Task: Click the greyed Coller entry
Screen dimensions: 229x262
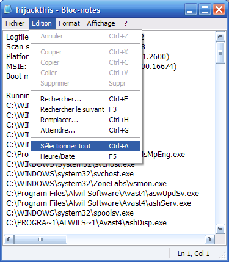Action: (x=85, y=73)
